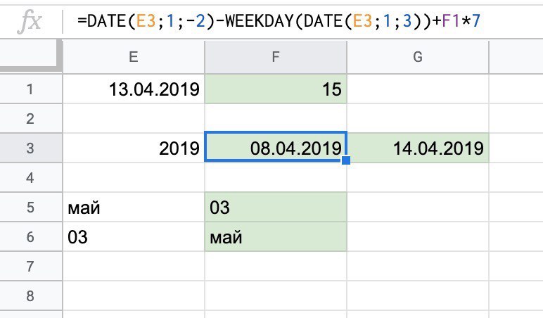Select white cell containing май

pos(134,208)
